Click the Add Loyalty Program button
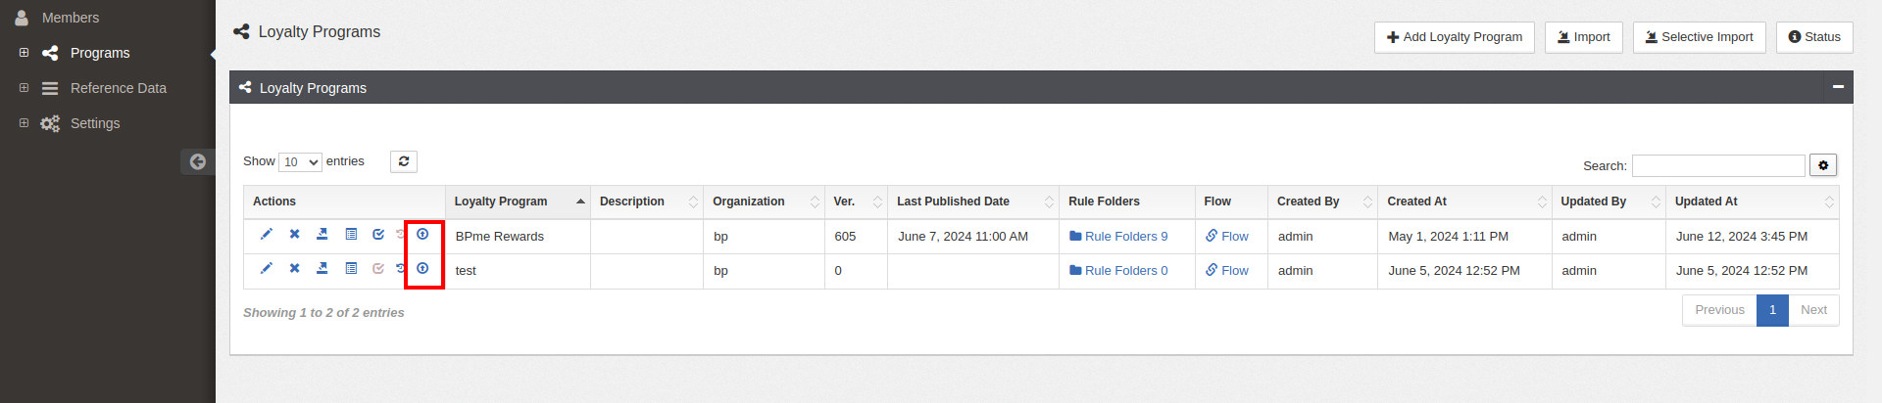The image size is (1882, 403). coord(1454,37)
